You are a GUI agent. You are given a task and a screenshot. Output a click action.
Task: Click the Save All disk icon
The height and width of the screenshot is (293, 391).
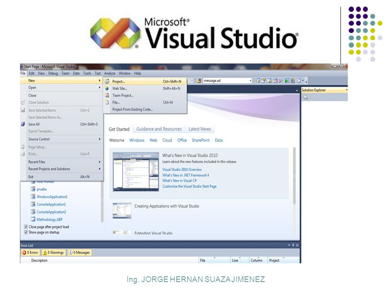[23, 124]
